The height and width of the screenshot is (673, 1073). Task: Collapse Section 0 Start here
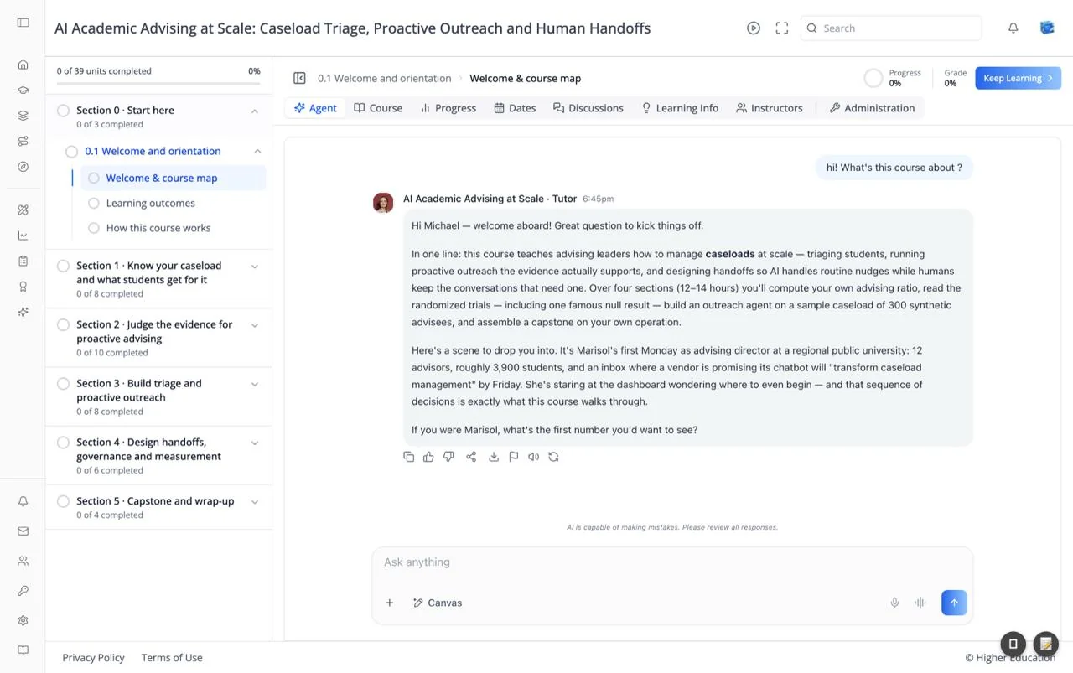click(x=255, y=111)
